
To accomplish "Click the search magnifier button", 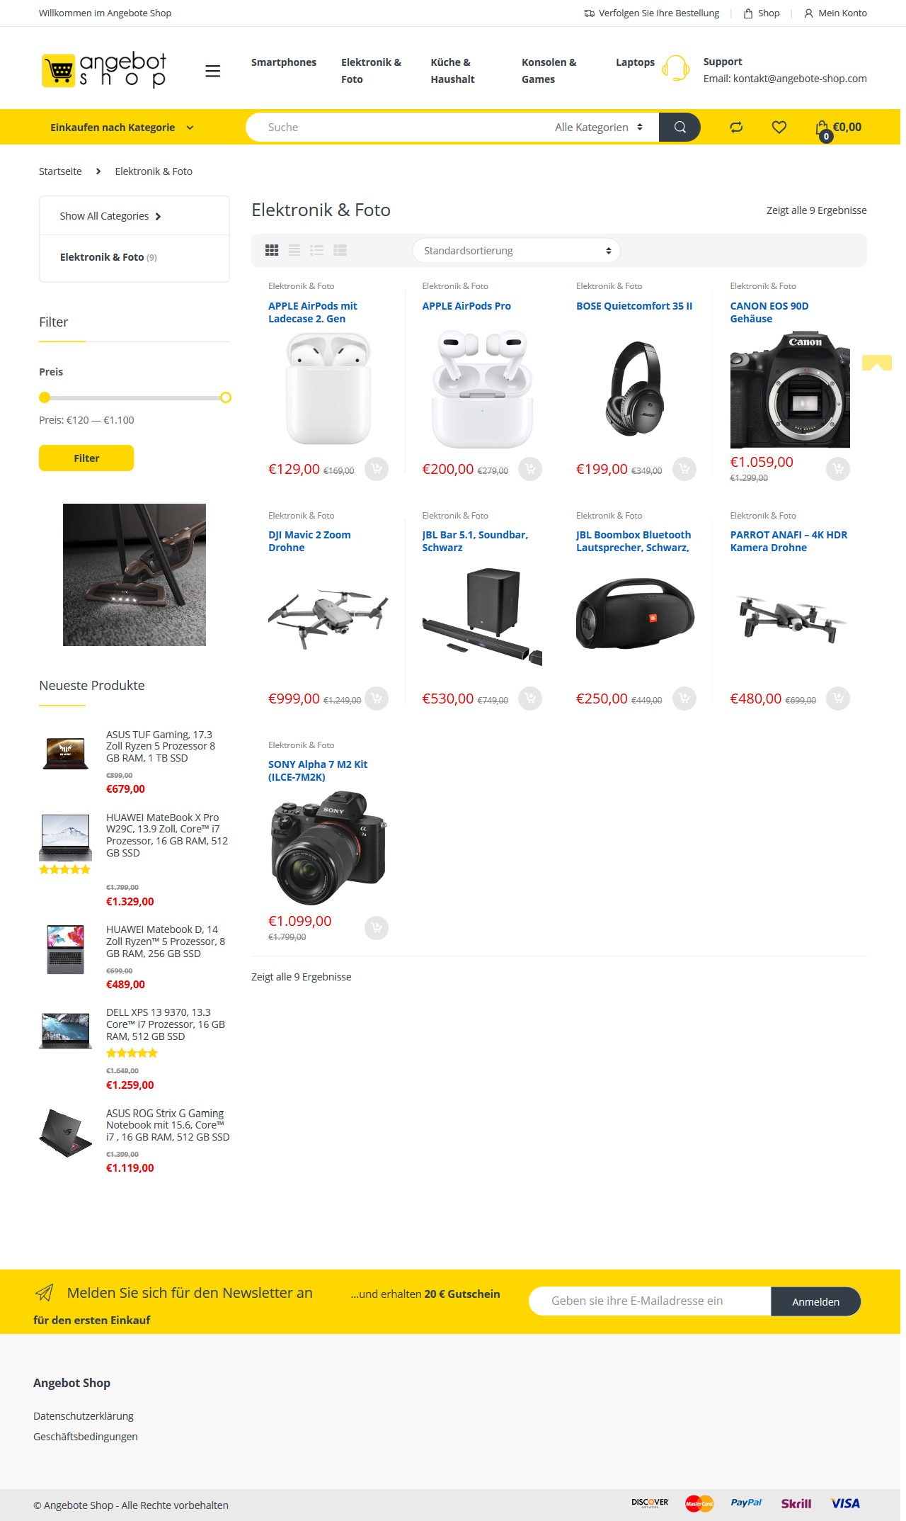I will [679, 128].
